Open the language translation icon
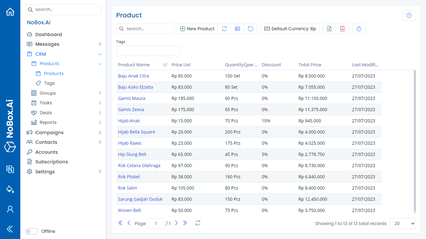426x239 pixels. [10, 169]
